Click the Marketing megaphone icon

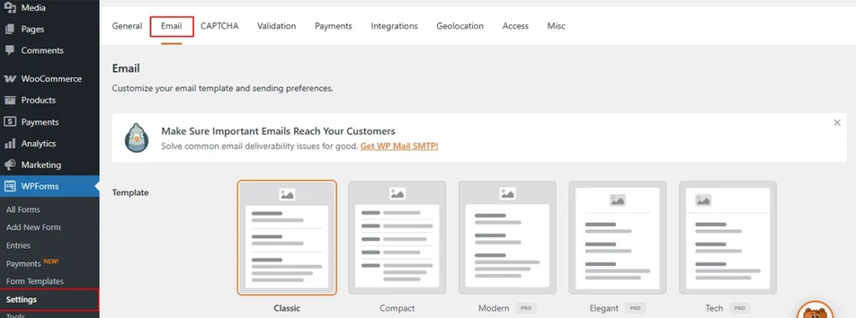(9, 164)
